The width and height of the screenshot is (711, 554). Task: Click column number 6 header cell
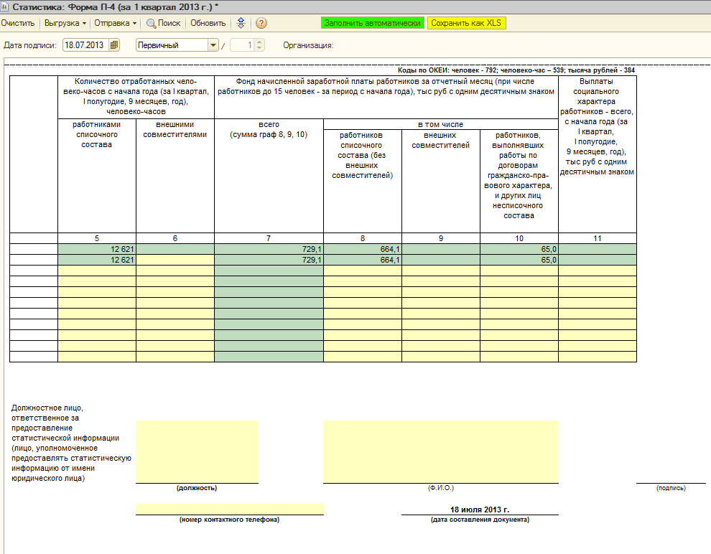click(175, 238)
